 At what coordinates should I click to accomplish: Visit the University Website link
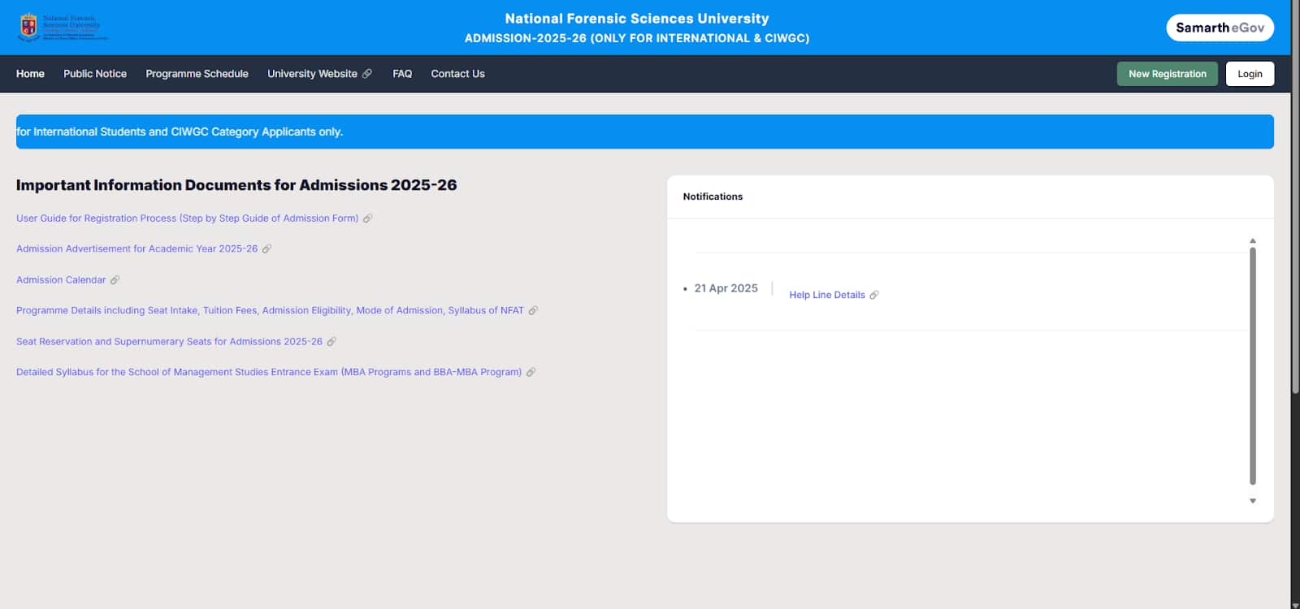click(x=312, y=74)
